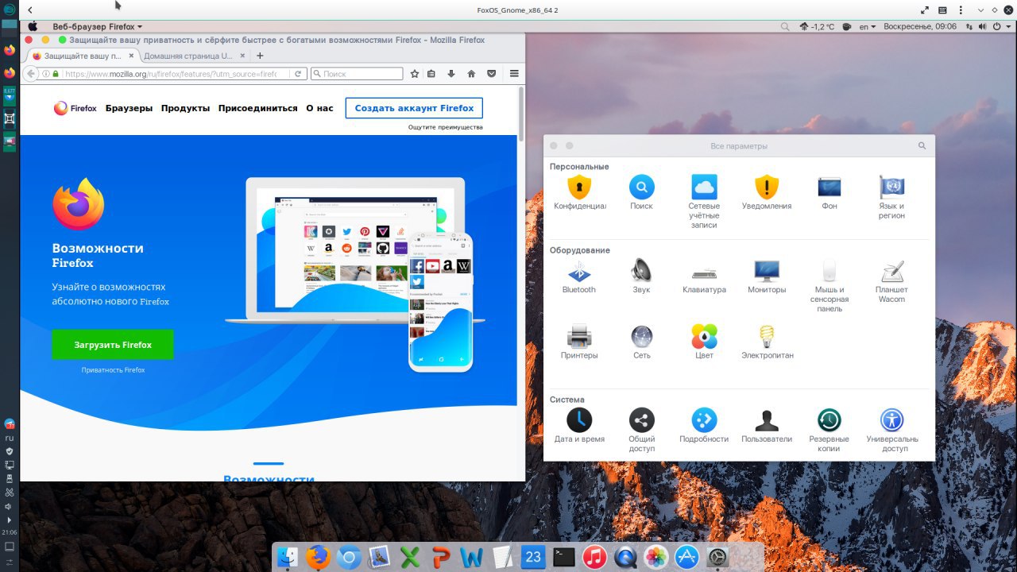This screenshot has height=572, width=1017.
Task: Open the App Store icon in dock
Action: point(686,558)
